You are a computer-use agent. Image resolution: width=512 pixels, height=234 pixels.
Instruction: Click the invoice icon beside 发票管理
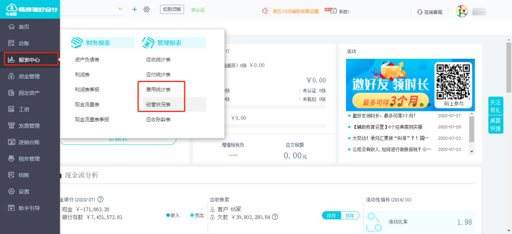point(12,126)
